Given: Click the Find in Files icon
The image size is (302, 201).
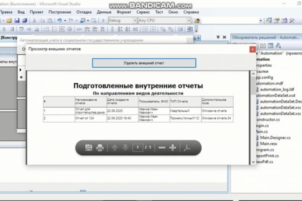Looking at the screenshot, I should (197, 21).
